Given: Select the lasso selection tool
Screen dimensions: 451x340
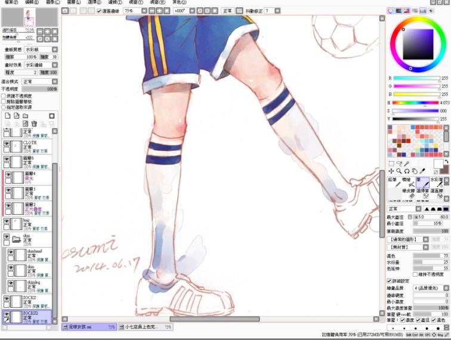Looking at the screenshot, I should click(x=399, y=163).
